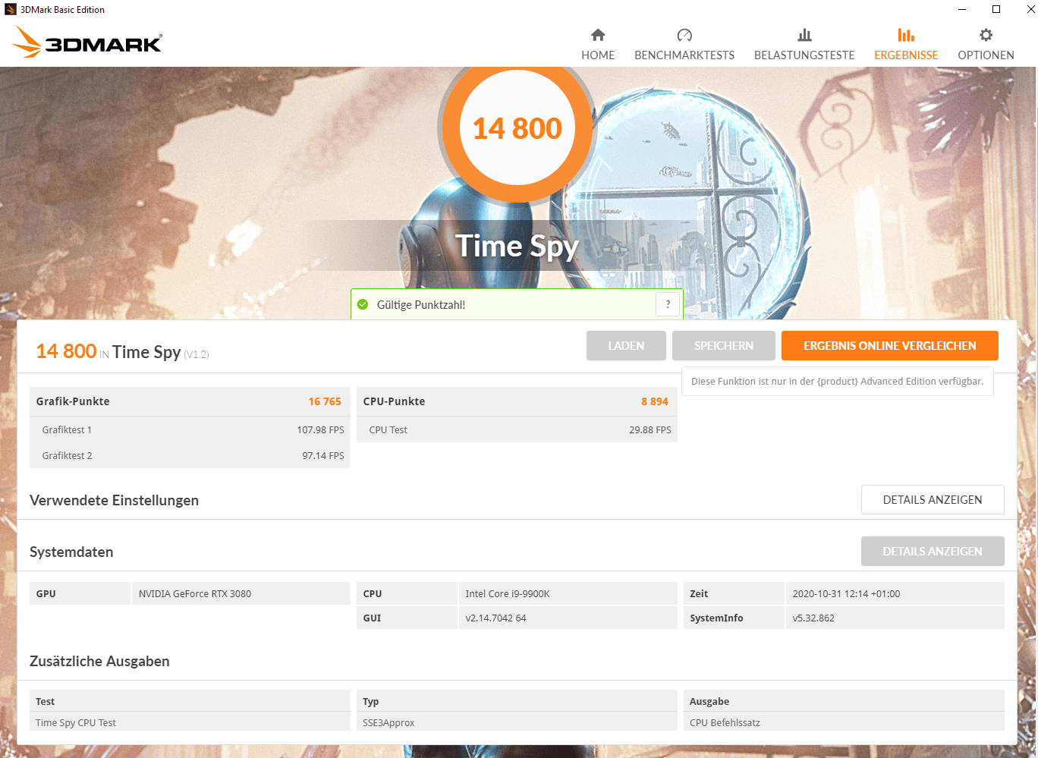This screenshot has width=1038, height=758.
Task: Click the Systemdaten section heading
Action: (71, 552)
